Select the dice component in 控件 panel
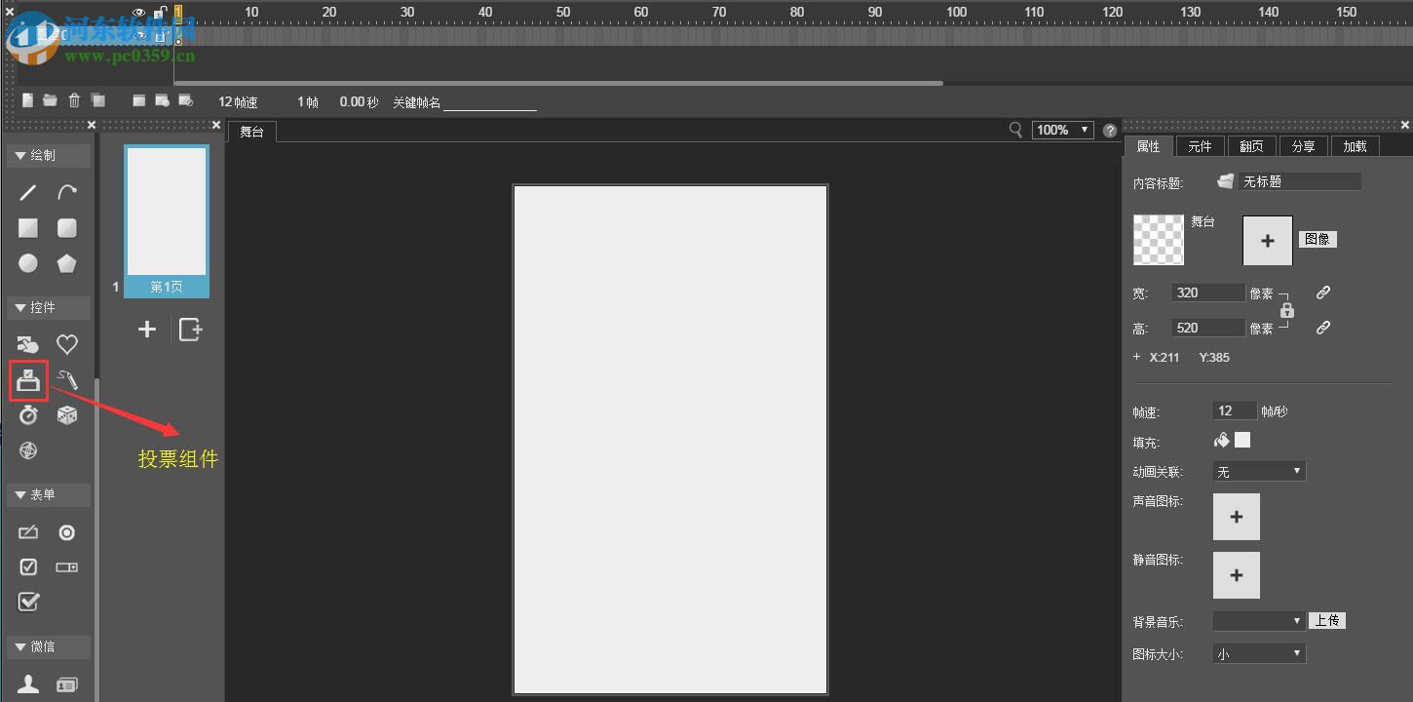1413x702 pixels. pos(65,415)
